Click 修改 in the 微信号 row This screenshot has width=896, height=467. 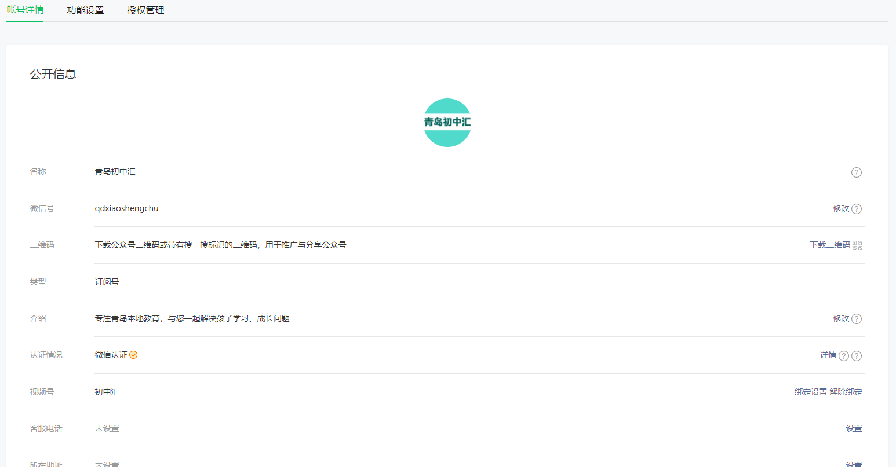(841, 208)
